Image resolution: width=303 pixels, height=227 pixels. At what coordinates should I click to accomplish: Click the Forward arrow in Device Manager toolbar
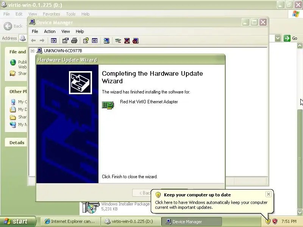pos(42,40)
